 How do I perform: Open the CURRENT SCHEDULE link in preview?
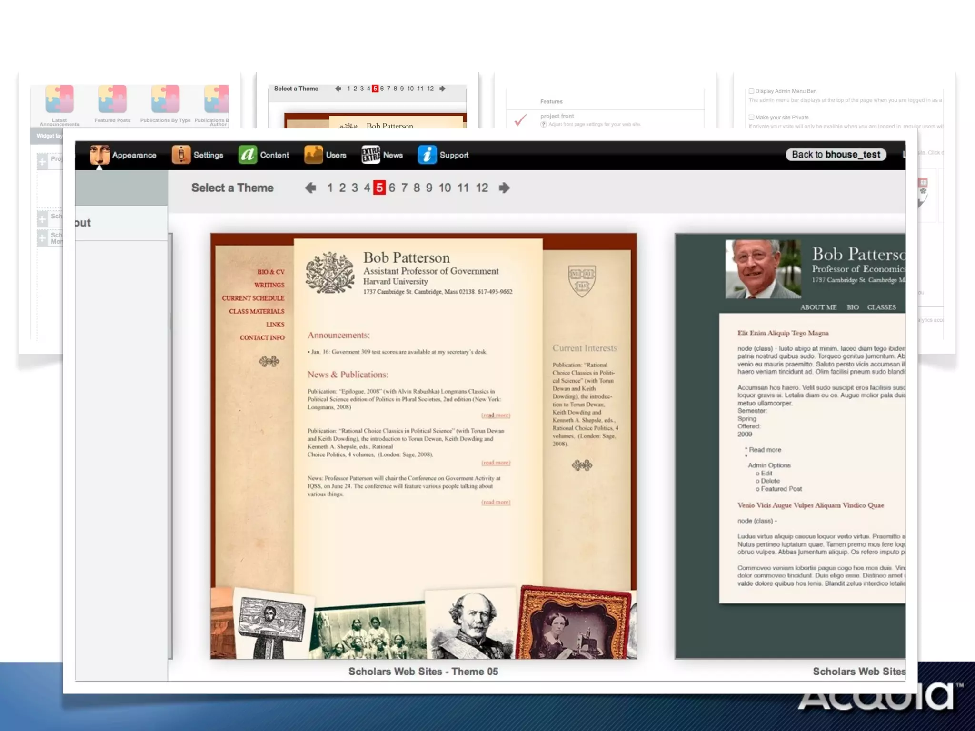coord(253,298)
